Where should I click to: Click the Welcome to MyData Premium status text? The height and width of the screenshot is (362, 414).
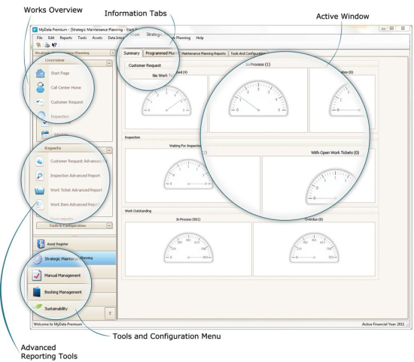pos(58,324)
